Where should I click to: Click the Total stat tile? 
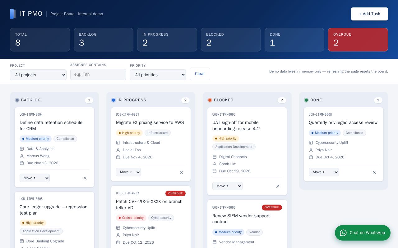[40, 40]
